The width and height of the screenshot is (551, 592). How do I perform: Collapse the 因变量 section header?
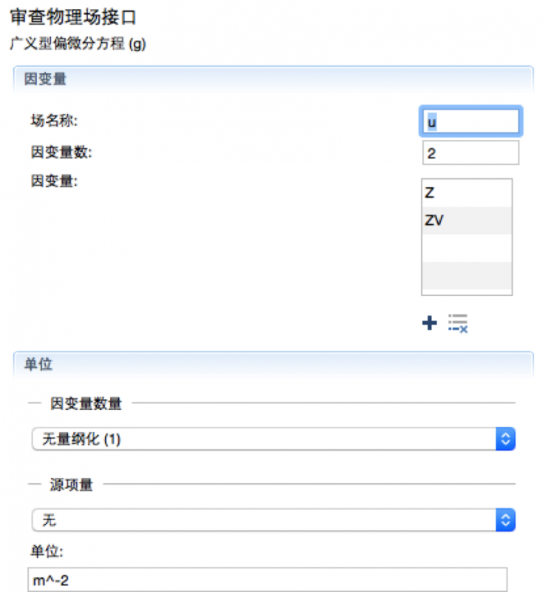pos(273,78)
